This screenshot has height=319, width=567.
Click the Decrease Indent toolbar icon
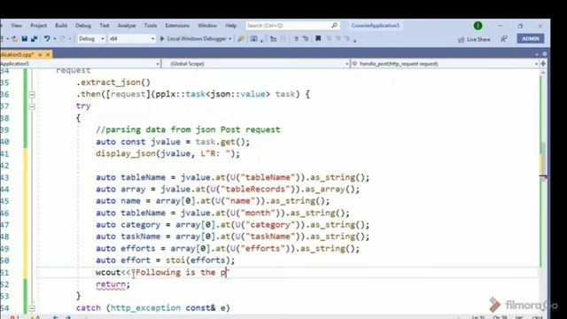[296, 39]
